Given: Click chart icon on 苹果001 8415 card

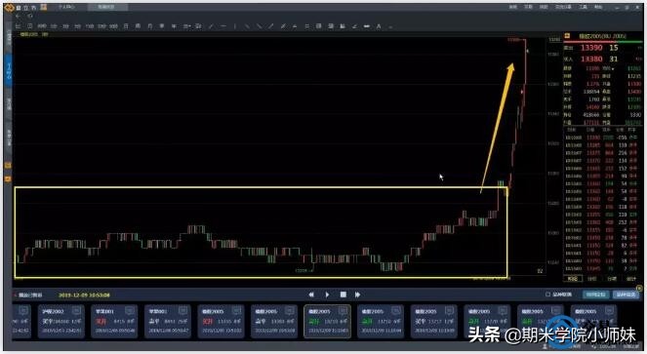Looking at the screenshot, I should [130, 311].
